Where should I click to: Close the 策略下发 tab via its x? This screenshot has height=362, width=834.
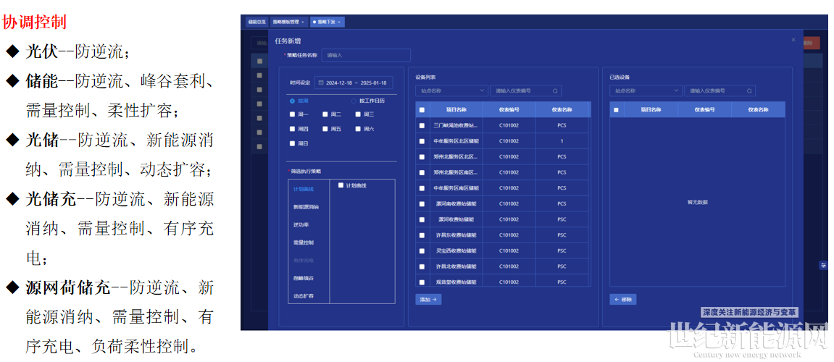pyautogui.click(x=339, y=22)
